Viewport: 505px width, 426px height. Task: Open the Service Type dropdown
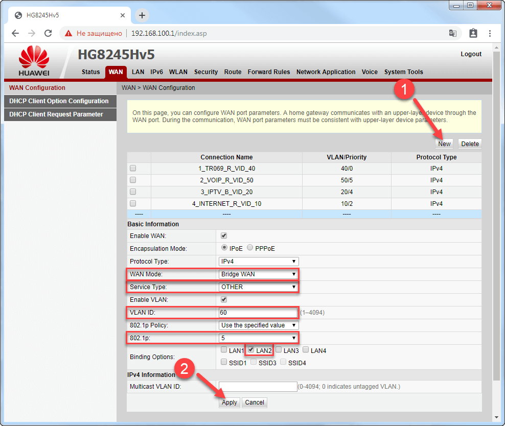(258, 287)
